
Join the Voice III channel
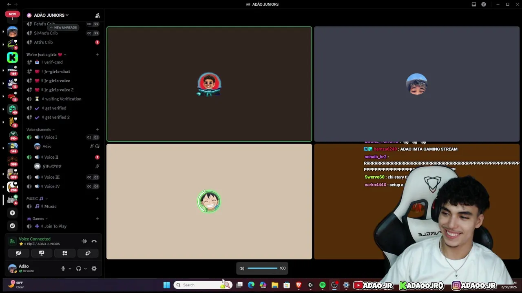(63, 177)
